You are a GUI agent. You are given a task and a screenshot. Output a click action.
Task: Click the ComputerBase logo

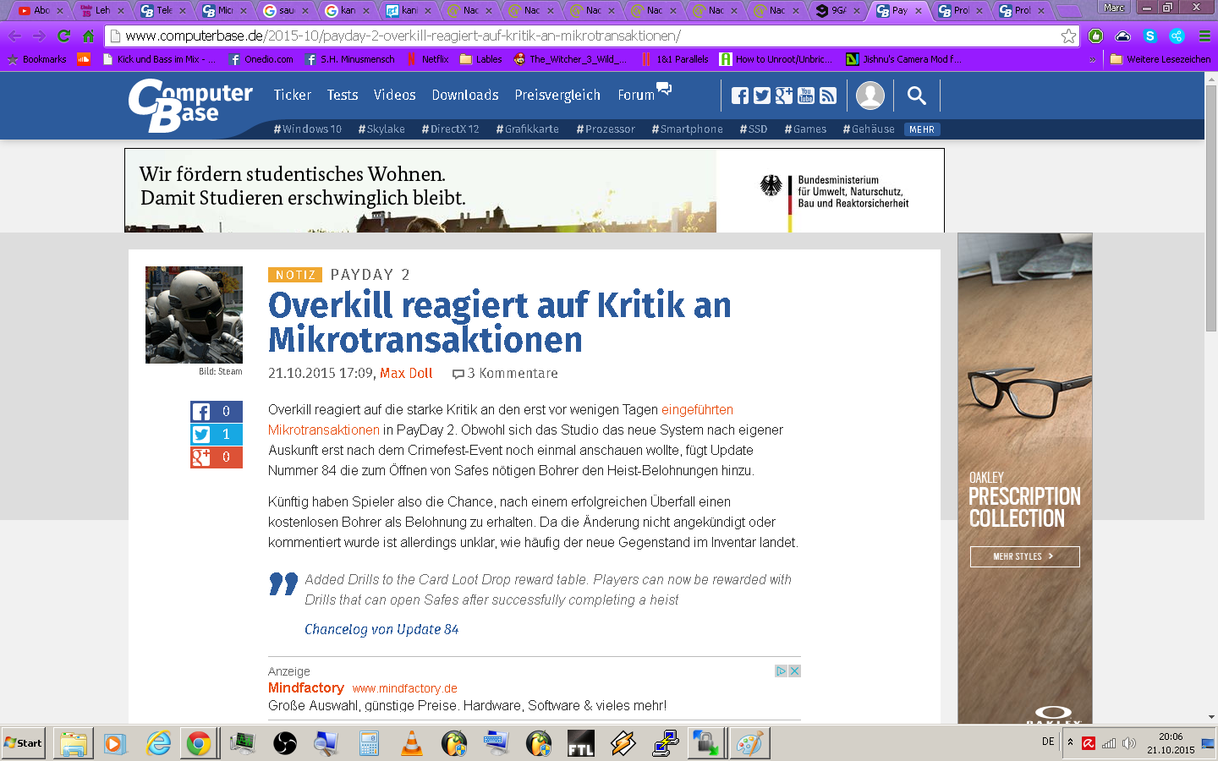point(190,106)
